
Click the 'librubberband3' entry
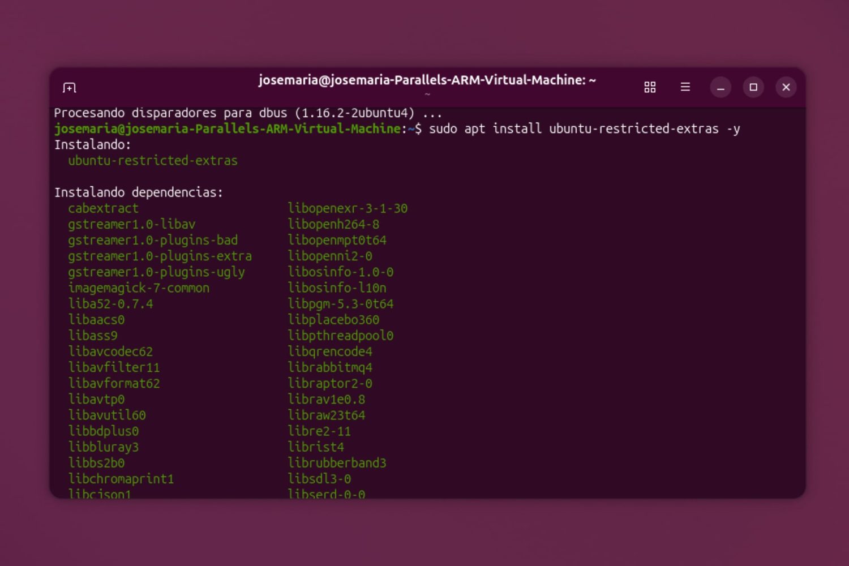[x=337, y=462]
